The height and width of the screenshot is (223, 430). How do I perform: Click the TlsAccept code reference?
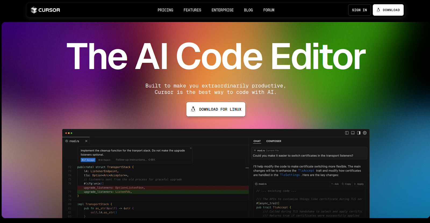(306, 171)
